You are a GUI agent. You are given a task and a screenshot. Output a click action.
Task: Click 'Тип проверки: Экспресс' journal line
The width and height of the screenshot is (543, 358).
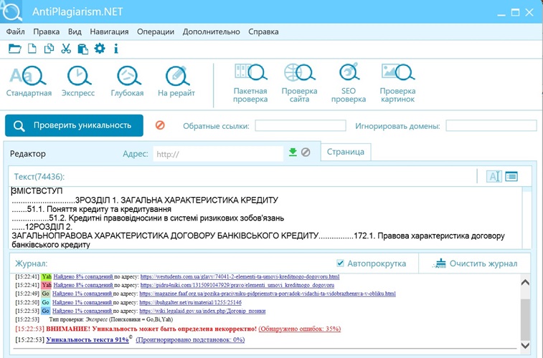[x=110, y=319]
